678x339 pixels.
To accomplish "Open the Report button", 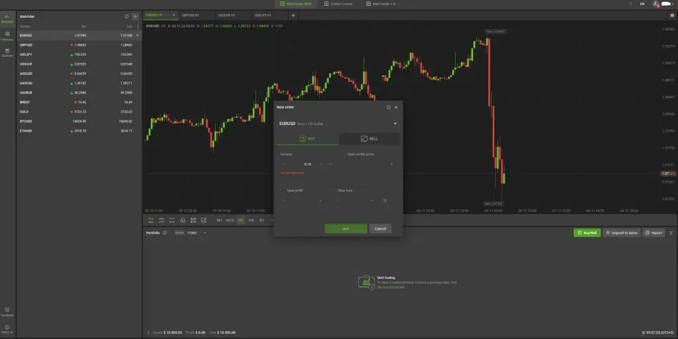I will (x=654, y=232).
